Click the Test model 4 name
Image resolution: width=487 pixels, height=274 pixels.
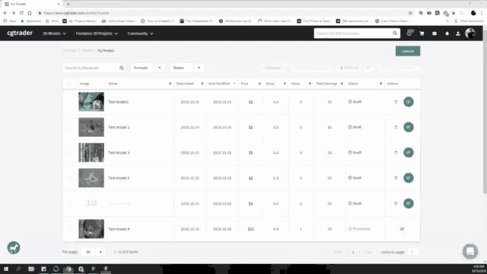[119, 229]
